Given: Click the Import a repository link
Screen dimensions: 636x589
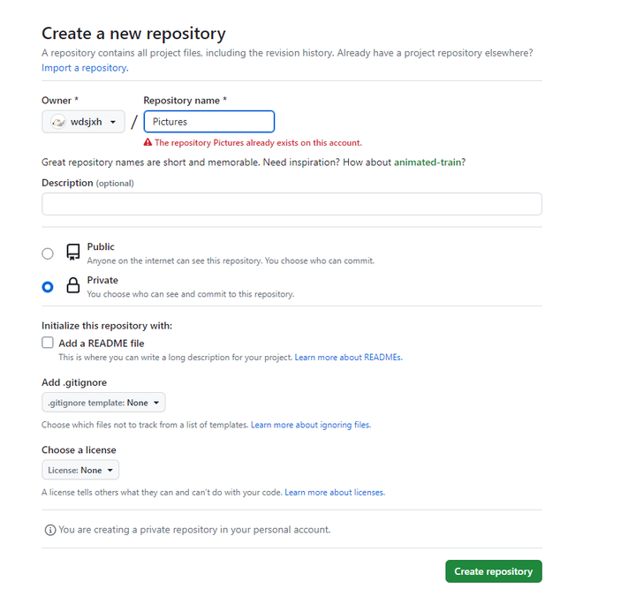Looking at the screenshot, I should click(x=85, y=68).
